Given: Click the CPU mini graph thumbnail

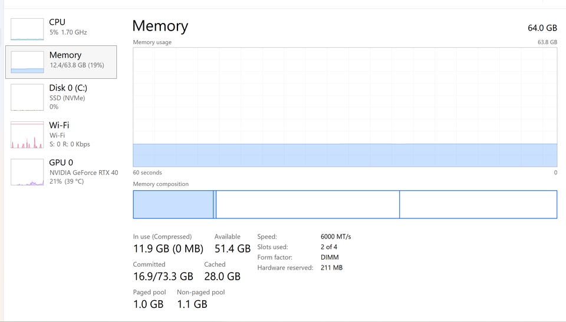Looking at the screenshot, I should pos(27,29).
